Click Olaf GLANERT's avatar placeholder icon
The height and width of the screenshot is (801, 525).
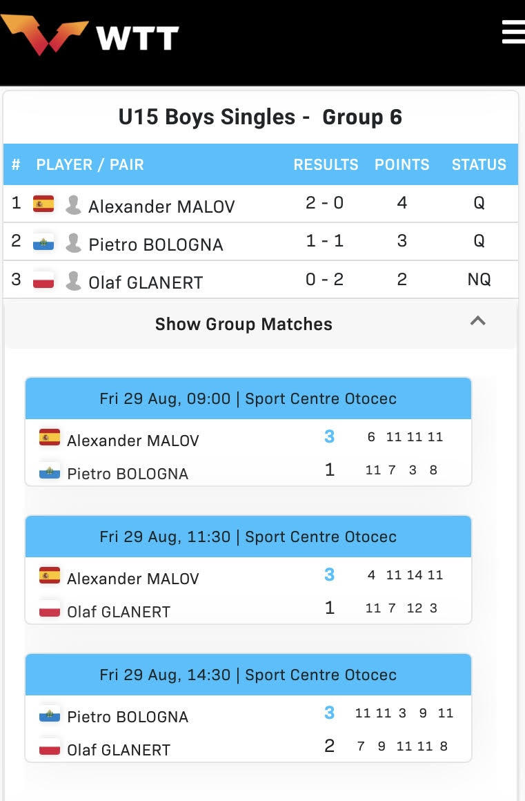click(x=73, y=281)
